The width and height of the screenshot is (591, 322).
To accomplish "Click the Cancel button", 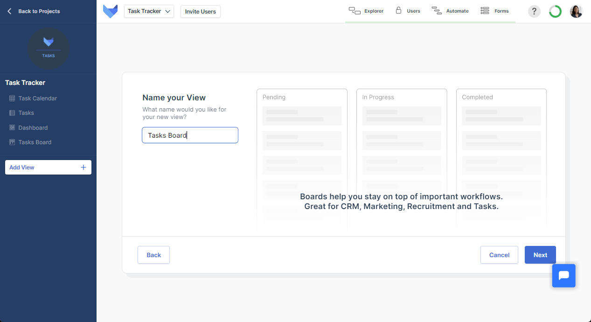I will pyautogui.click(x=499, y=255).
